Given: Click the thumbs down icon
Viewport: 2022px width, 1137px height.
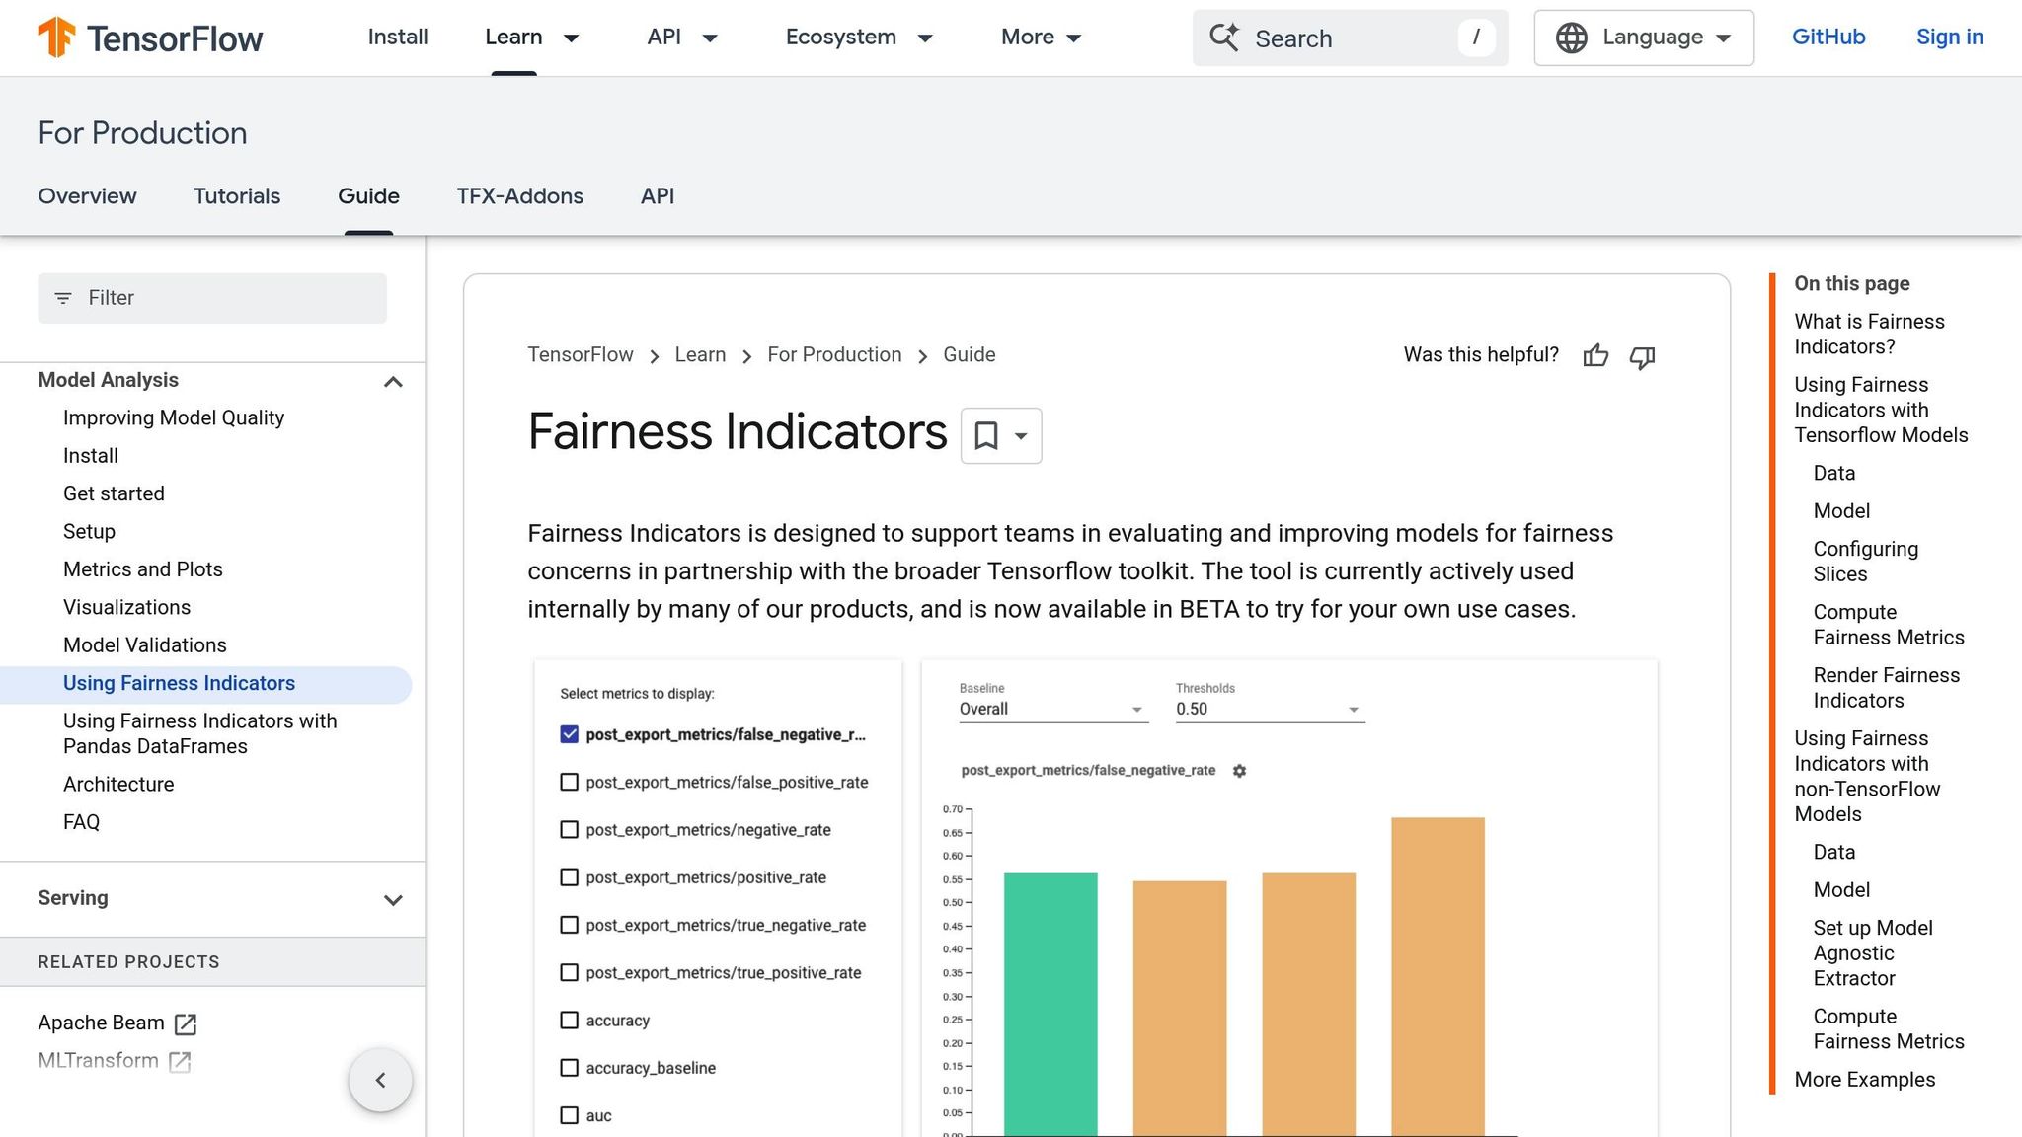Looking at the screenshot, I should tap(1642, 356).
